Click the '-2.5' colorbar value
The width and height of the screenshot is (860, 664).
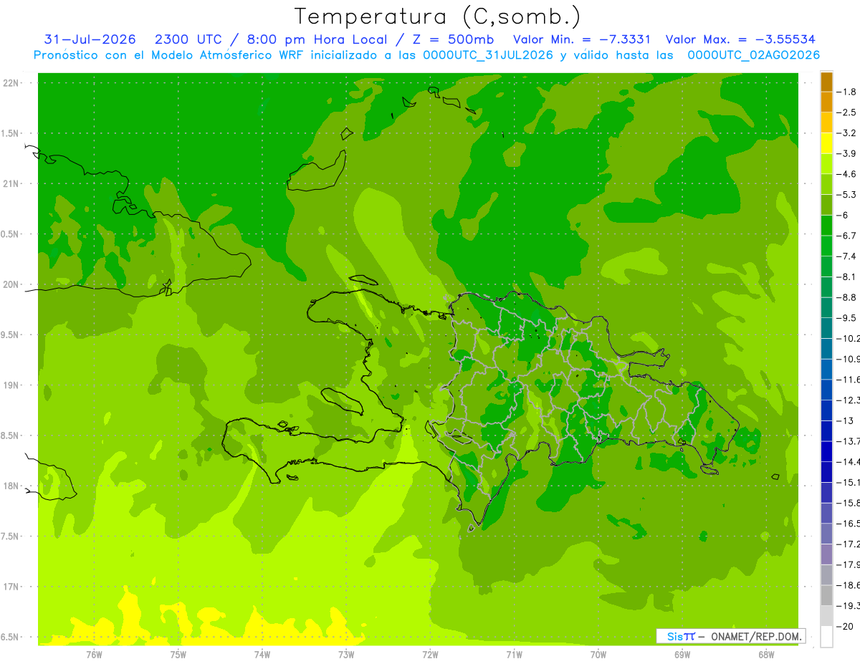[x=846, y=112]
